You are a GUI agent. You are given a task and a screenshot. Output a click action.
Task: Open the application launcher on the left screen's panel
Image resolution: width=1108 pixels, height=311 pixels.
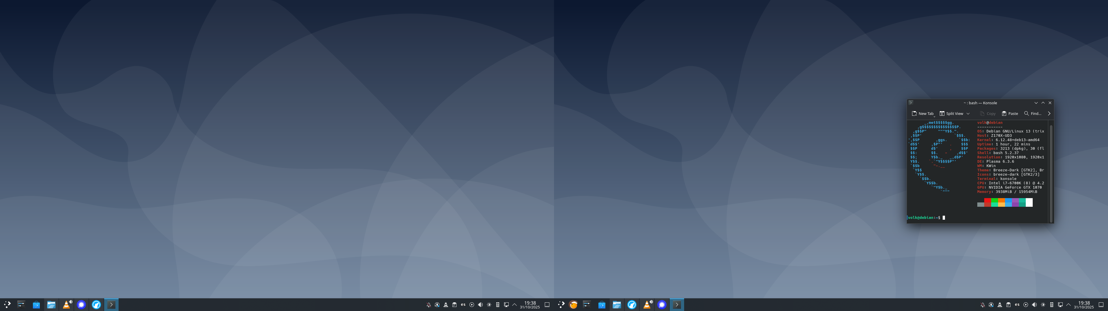coord(7,305)
